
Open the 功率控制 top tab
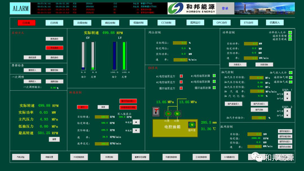tap(82, 23)
